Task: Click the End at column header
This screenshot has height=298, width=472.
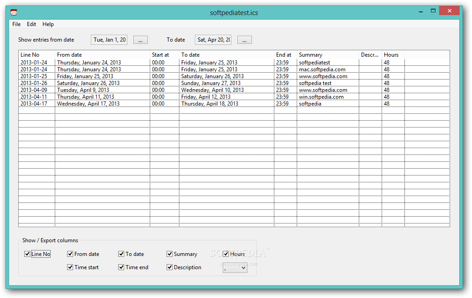Action: (x=285, y=55)
